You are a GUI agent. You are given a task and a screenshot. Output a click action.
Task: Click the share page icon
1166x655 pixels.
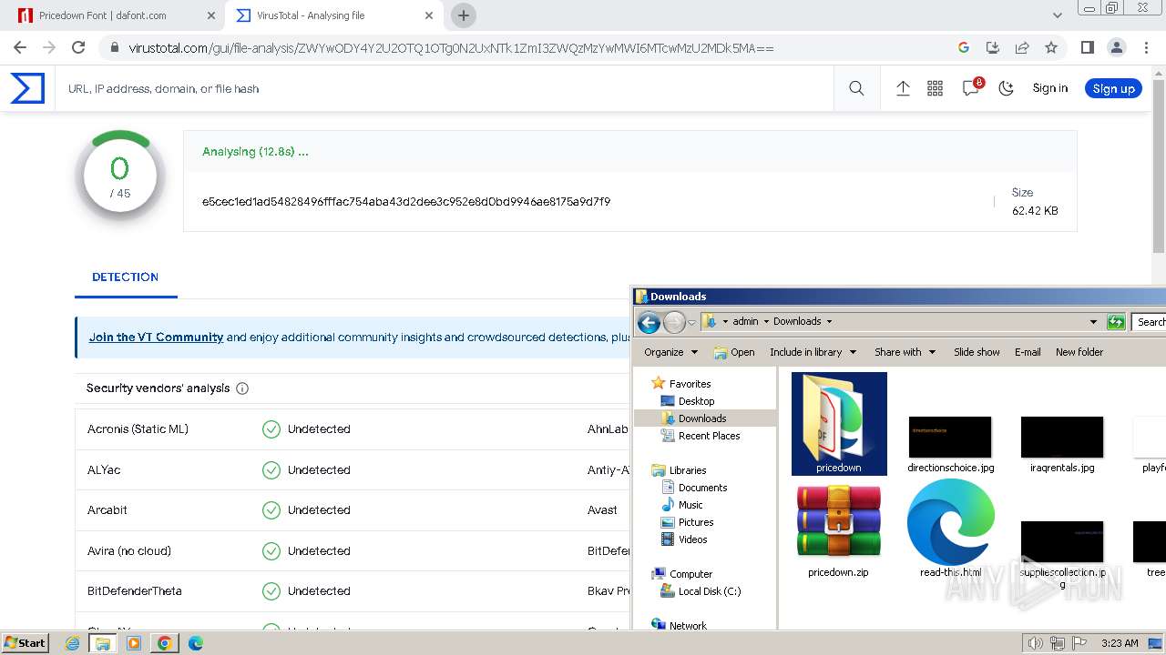point(1022,47)
